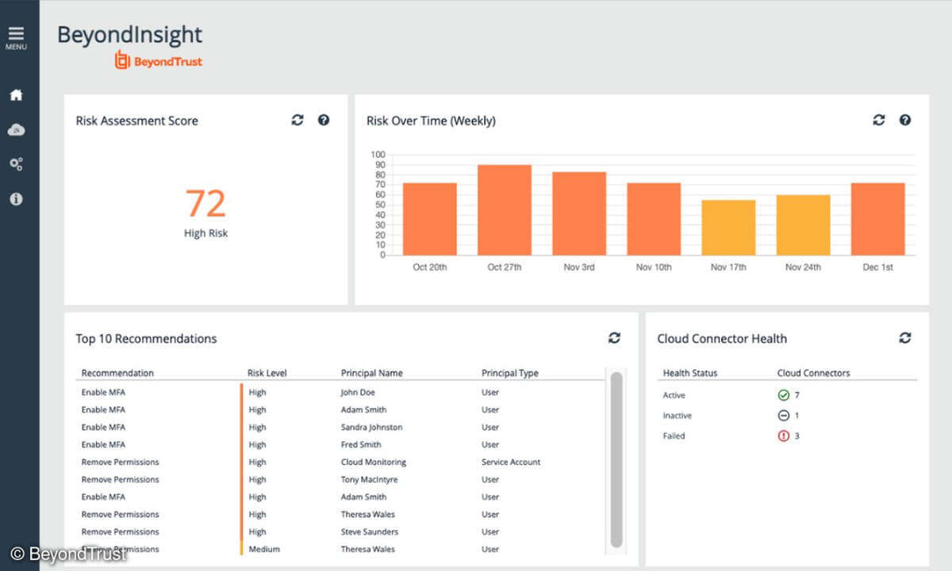Open help for Risk Assessment Score

pos(324,120)
